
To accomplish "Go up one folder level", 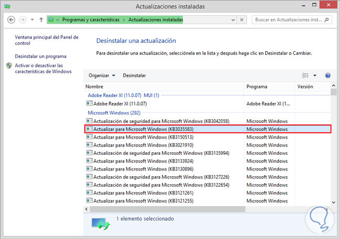I will (x=41, y=20).
